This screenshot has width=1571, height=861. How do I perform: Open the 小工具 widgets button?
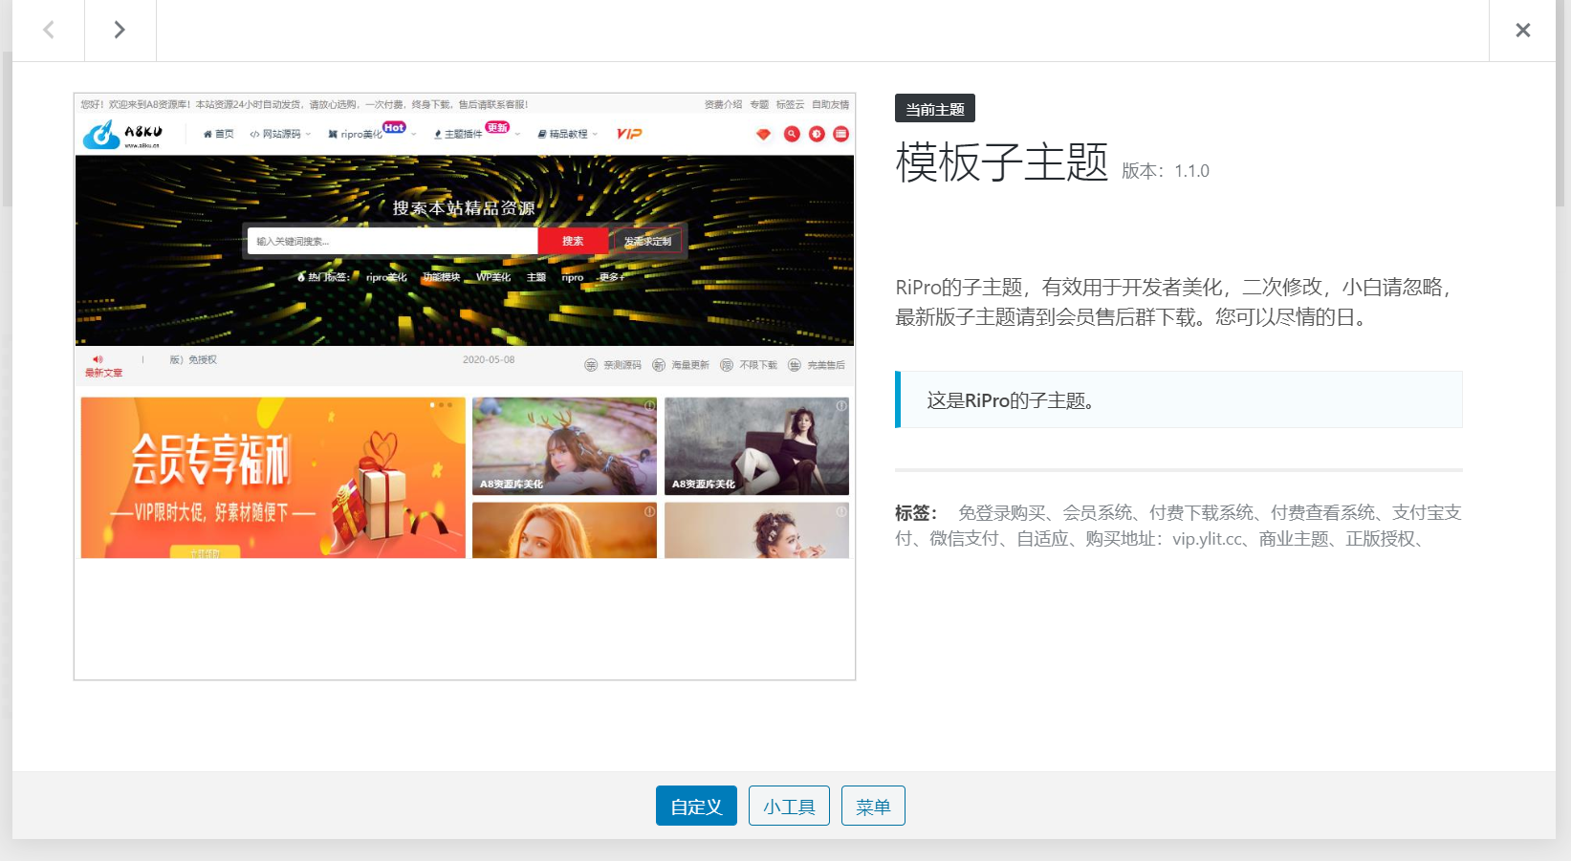(789, 806)
